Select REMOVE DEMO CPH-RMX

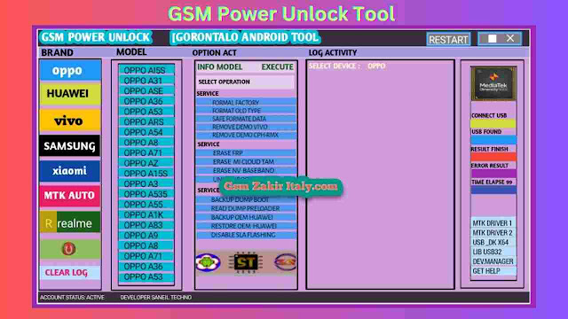click(246, 135)
